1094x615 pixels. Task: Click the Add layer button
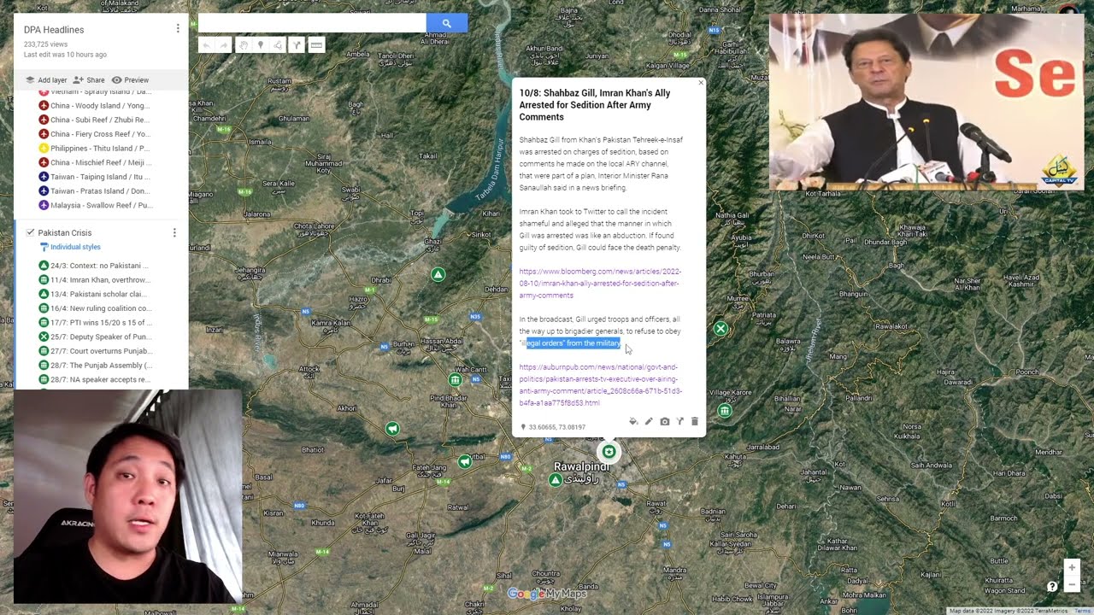point(46,80)
